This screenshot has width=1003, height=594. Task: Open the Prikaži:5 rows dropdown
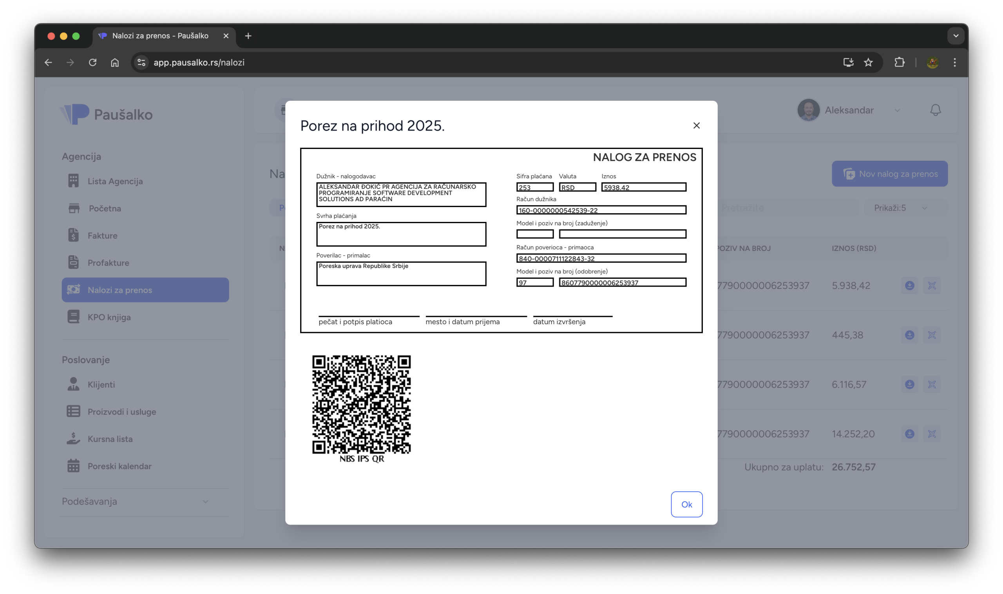click(x=900, y=208)
